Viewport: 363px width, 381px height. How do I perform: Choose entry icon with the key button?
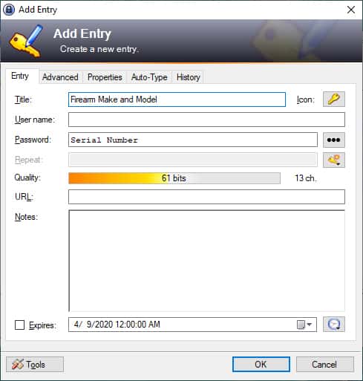click(x=333, y=100)
